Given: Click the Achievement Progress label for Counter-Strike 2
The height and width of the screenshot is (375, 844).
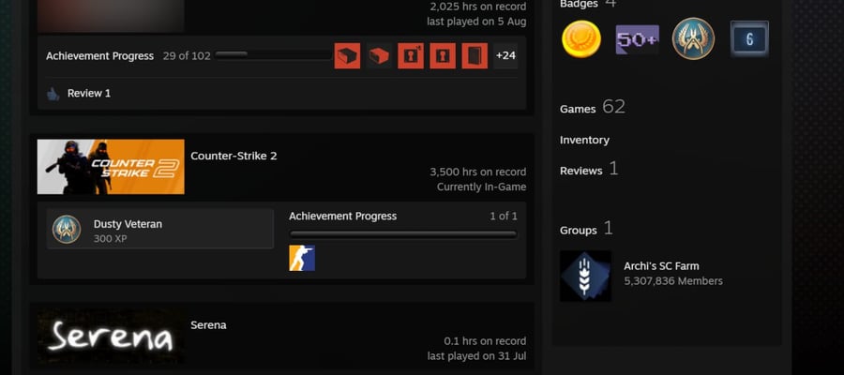Looking at the screenshot, I should point(343,217).
